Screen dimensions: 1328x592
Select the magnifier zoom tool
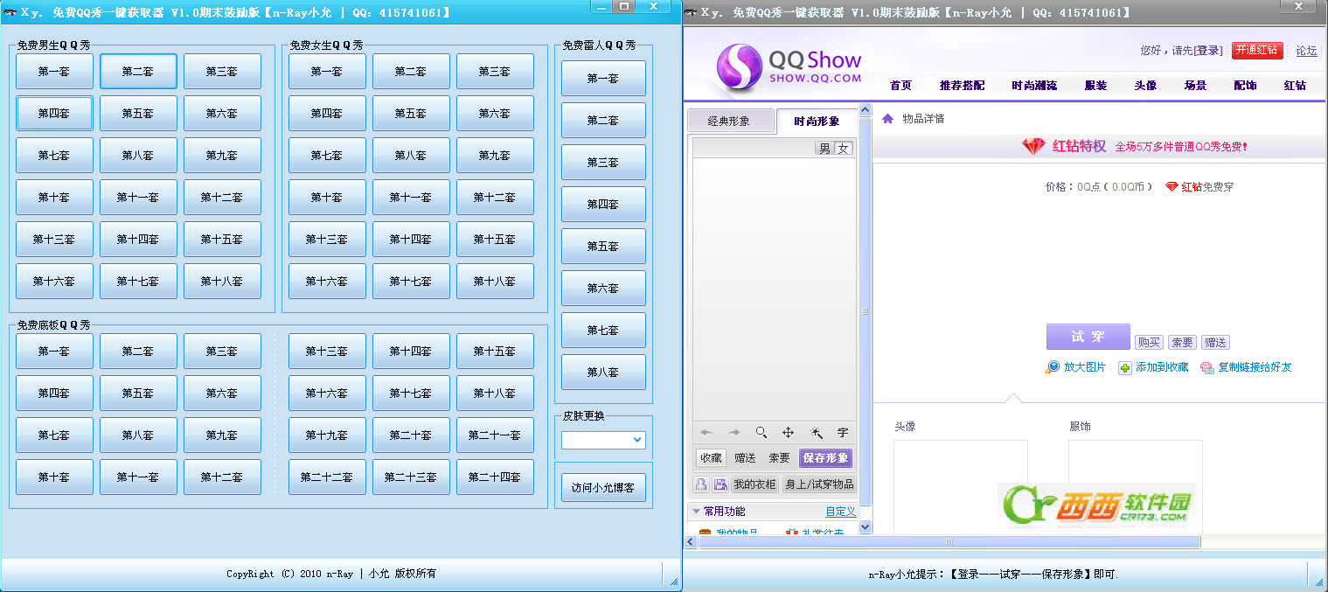point(761,432)
